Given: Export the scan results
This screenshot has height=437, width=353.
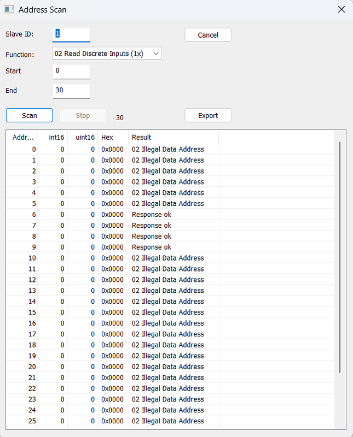Looking at the screenshot, I should (208, 116).
